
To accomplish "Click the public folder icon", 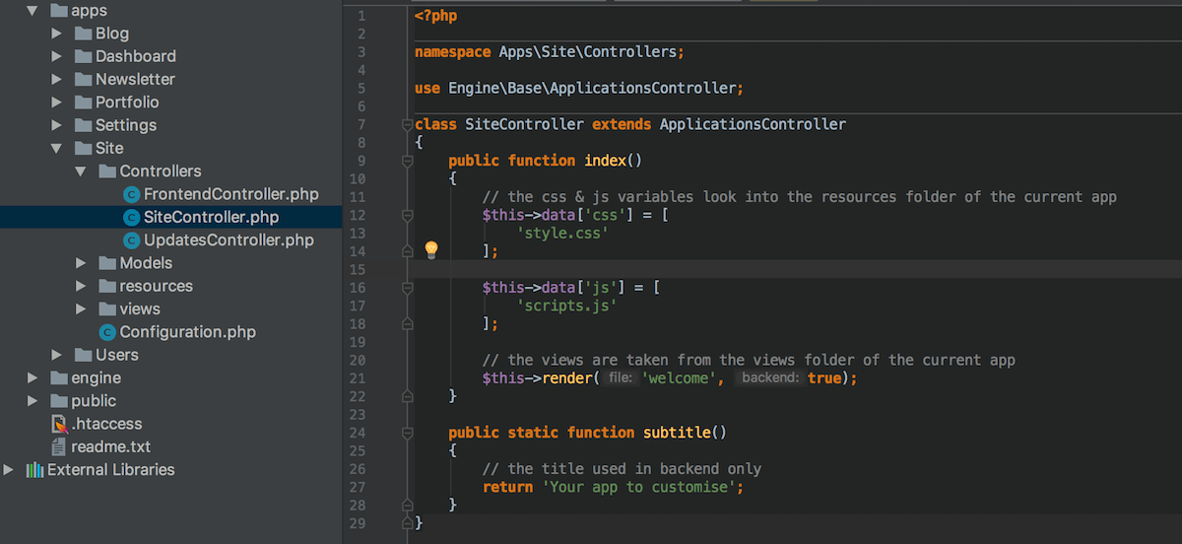I will point(58,401).
